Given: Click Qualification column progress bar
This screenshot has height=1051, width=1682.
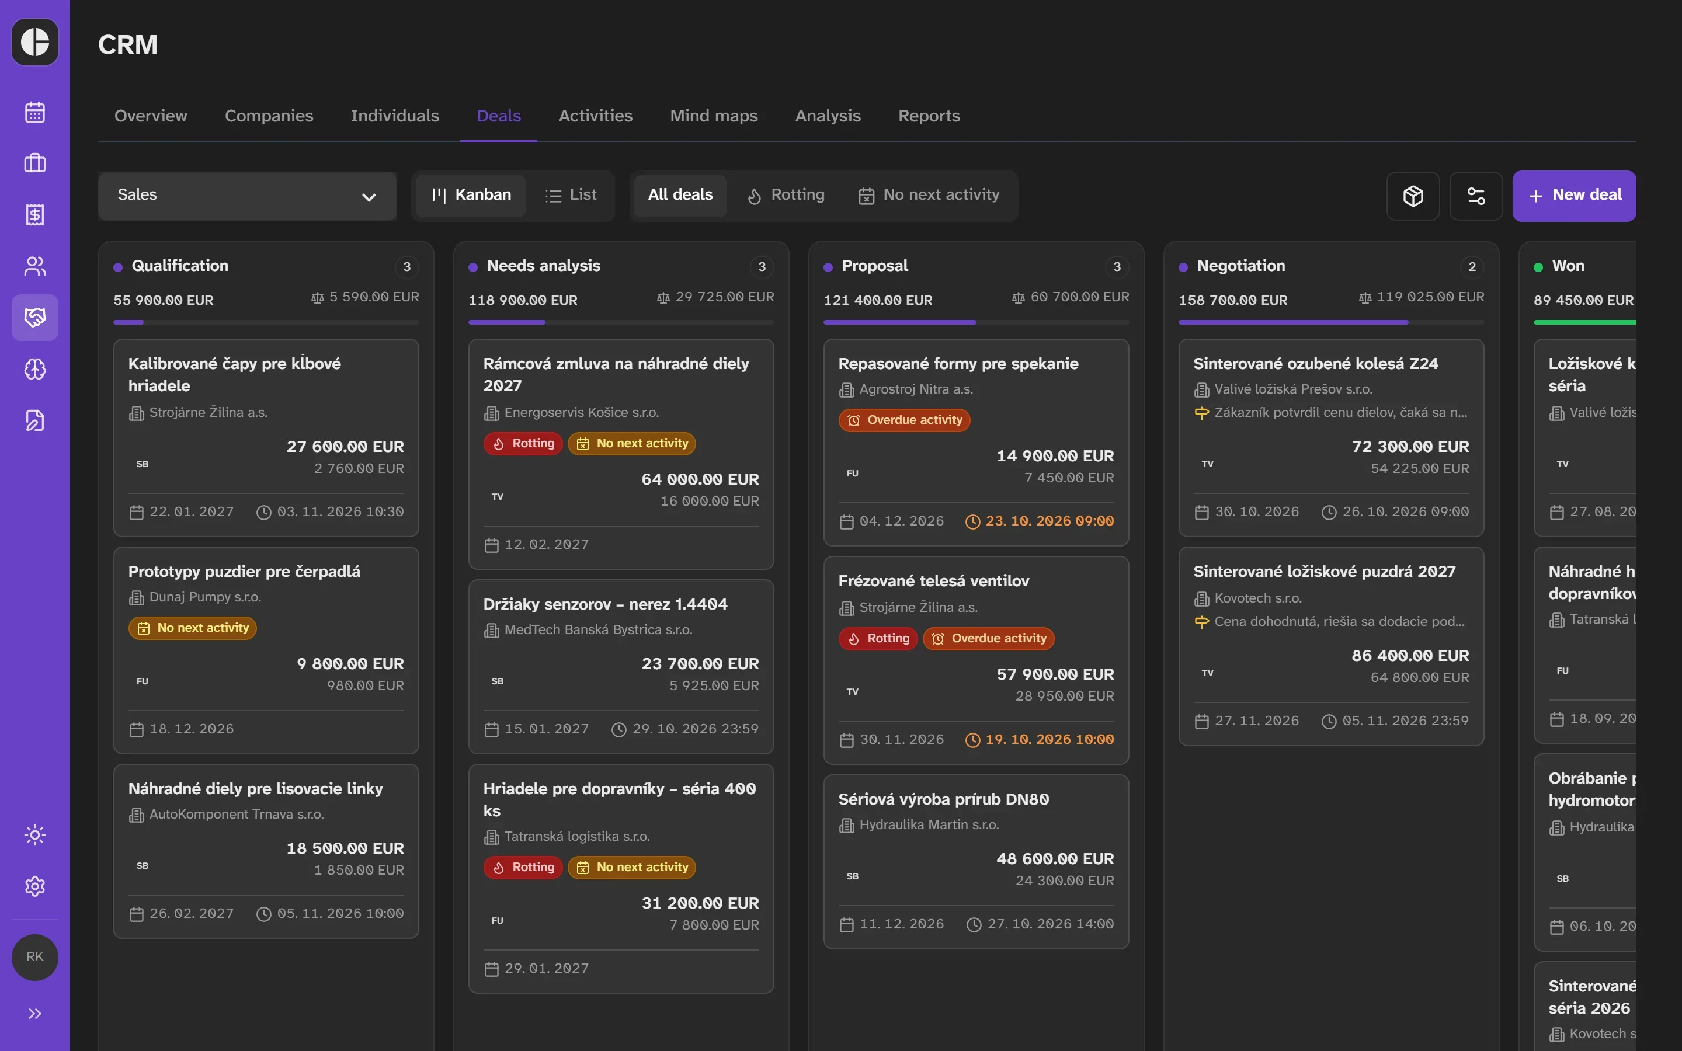Looking at the screenshot, I should click(266, 322).
